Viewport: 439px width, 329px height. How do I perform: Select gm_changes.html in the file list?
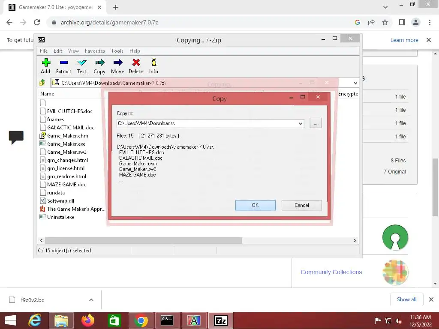(x=64, y=160)
